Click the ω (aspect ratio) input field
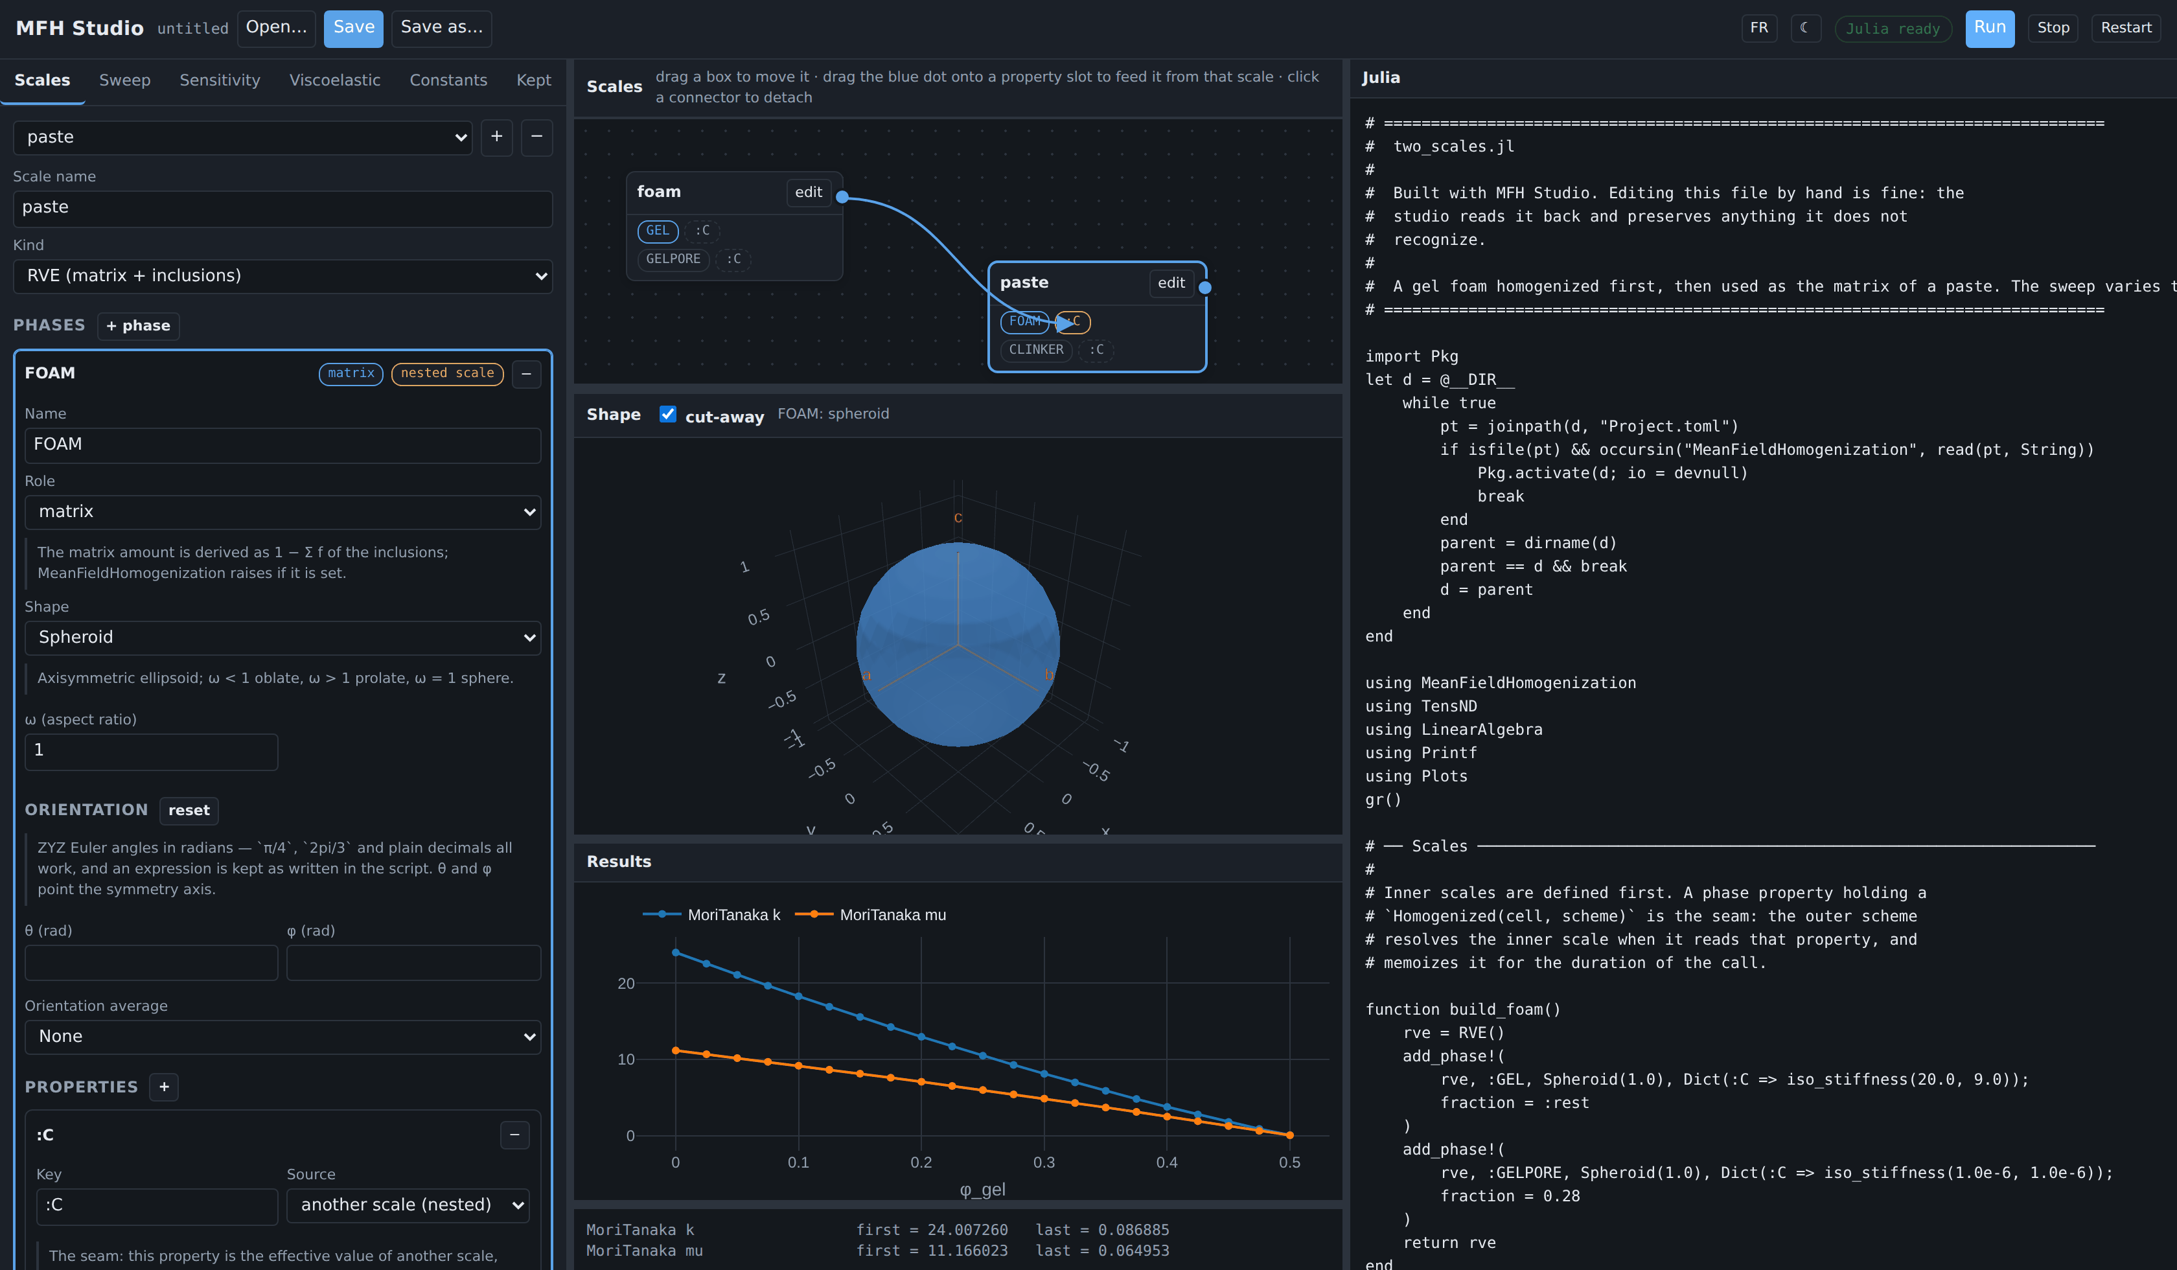Screen dimensions: 2177x1270 point(151,752)
